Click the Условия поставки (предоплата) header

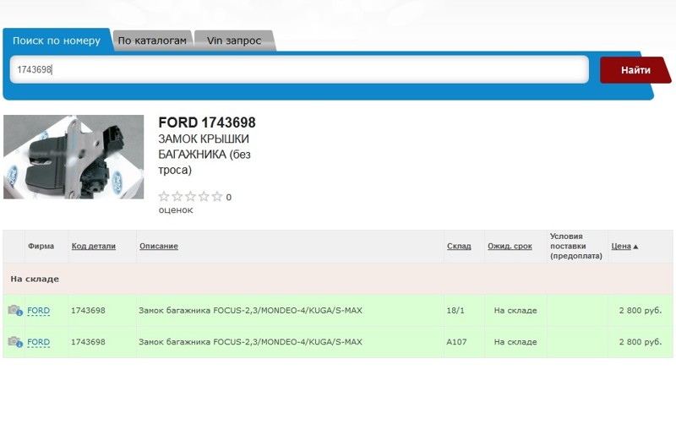coord(576,246)
